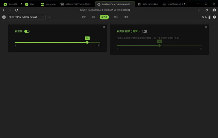Click the refresh icon
Screen dimensions: 218x138
click(17, 10)
